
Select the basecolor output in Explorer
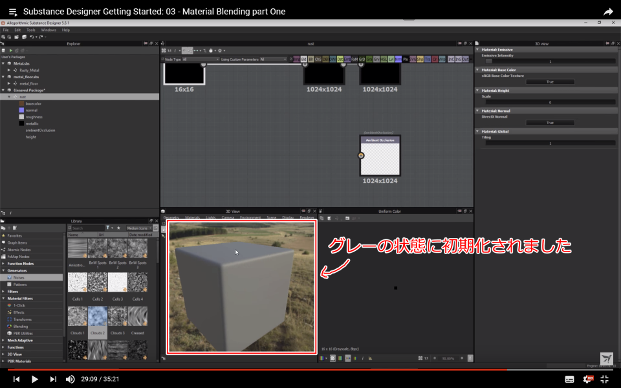(x=33, y=103)
